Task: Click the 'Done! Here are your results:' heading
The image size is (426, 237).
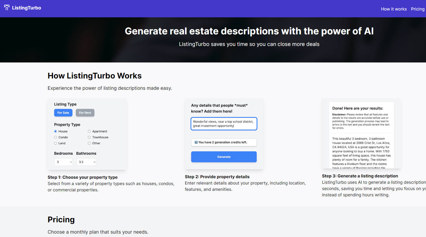Action: (x=358, y=108)
